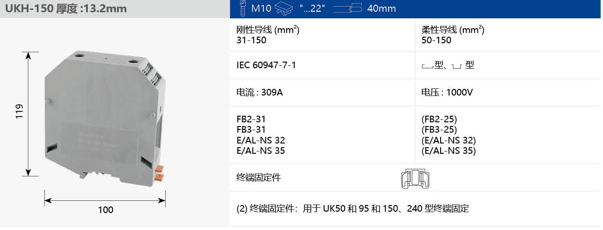Click the IEC 60947-7-1 standard text
Viewport: 603px width, 230px height.
point(266,65)
